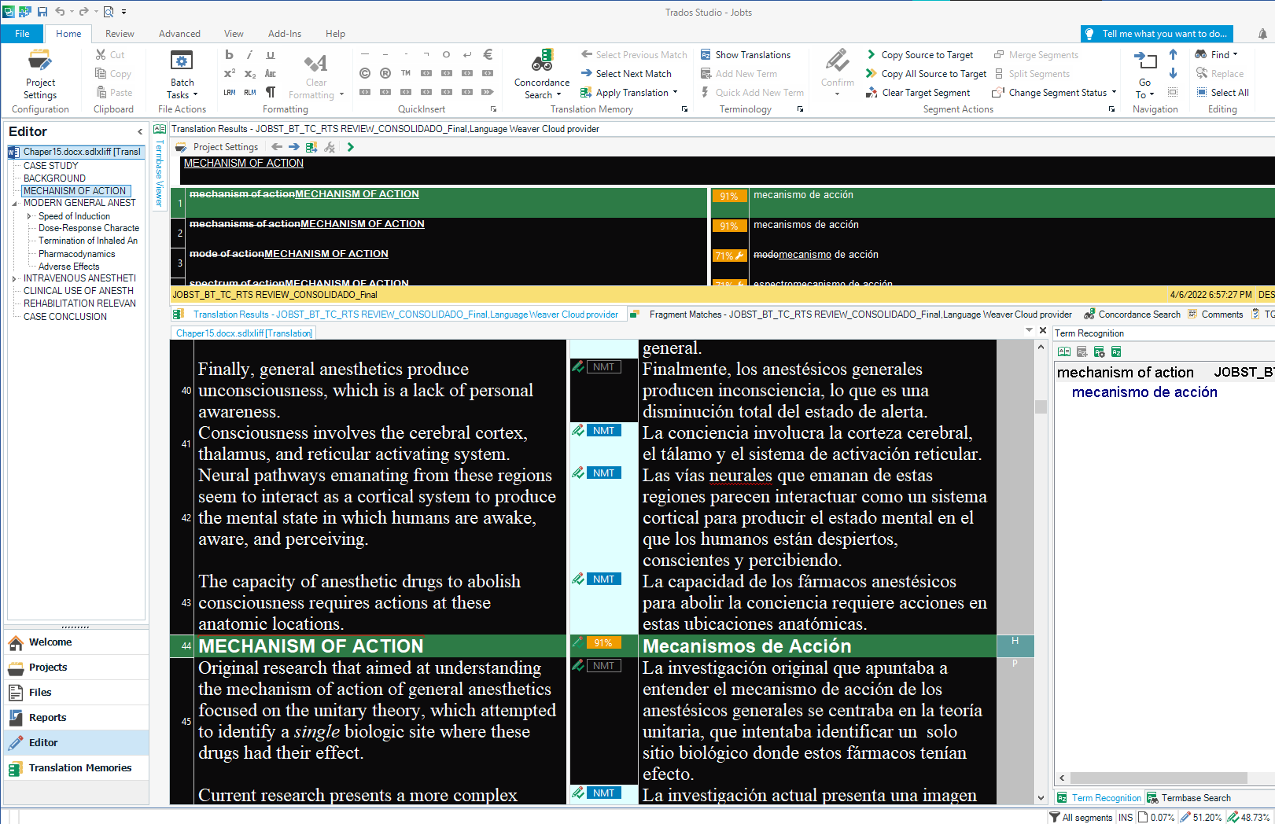Viewport: 1275px width, 824px height.
Task: Collapse the Editor navigation panel chevron
Action: coord(140,132)
